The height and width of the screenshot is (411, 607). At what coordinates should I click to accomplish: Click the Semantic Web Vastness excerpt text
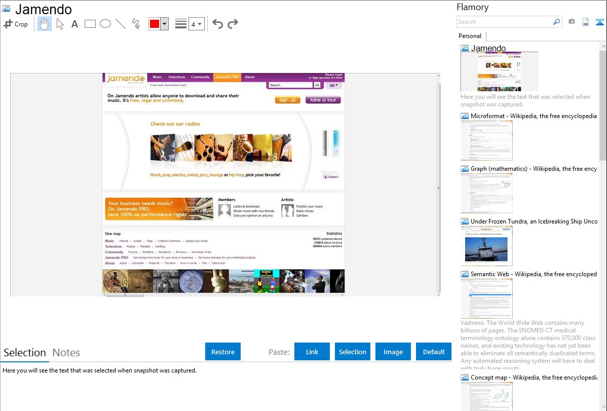528,345
